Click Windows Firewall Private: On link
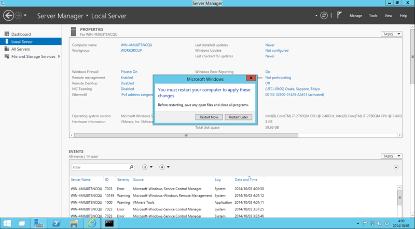The width and height of the screenshot is (415, 229). tap(129, 72)
